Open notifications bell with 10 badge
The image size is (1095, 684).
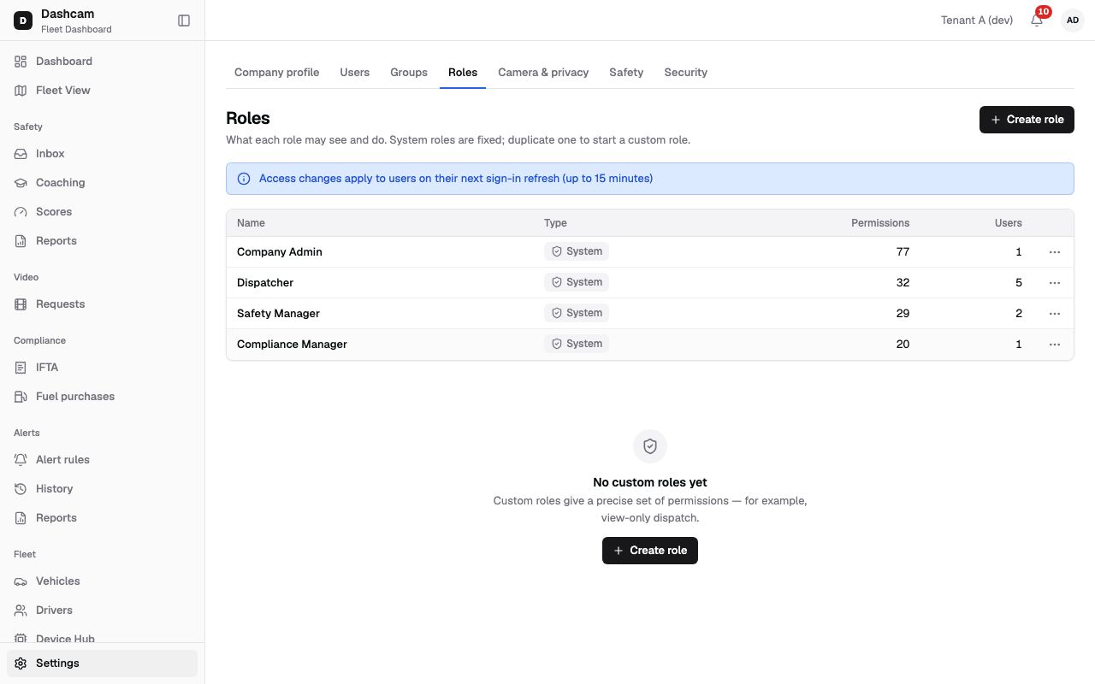coord(1037,20)
